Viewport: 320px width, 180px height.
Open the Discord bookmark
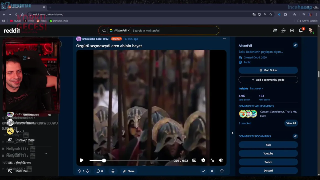coord(268,171)
